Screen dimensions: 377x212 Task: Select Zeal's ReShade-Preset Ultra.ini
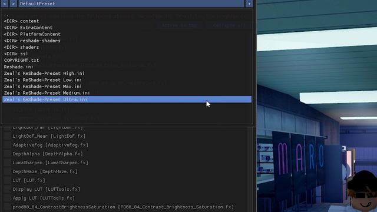[127, 100]
